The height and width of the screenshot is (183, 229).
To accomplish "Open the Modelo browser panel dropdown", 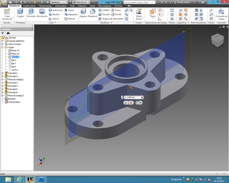I will click(11, 29).
